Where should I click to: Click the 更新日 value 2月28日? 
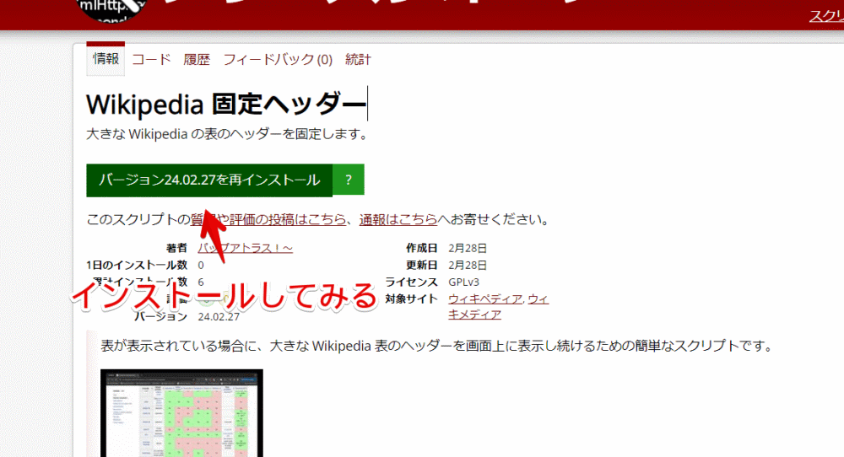tap(468, 265)
